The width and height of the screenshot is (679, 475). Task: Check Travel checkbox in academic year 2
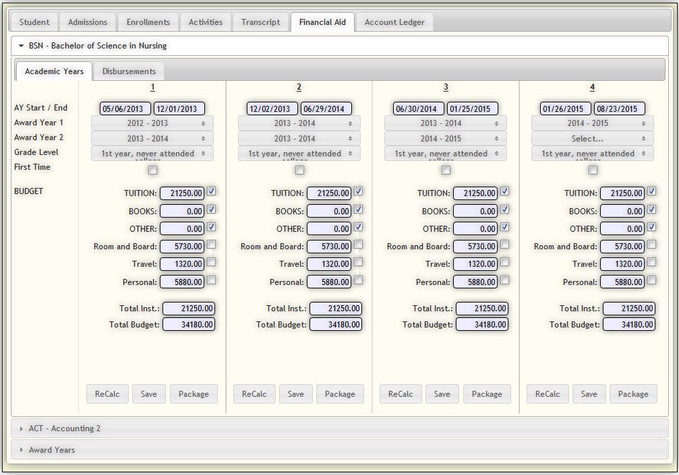tap(358, 262)
